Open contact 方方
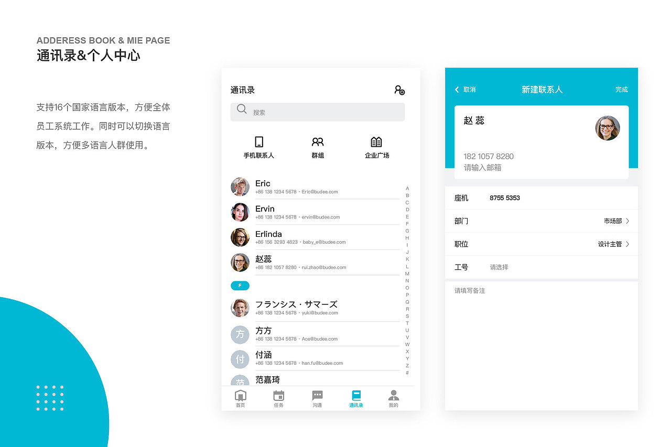 pyautogui.click(x=315, y=334)
